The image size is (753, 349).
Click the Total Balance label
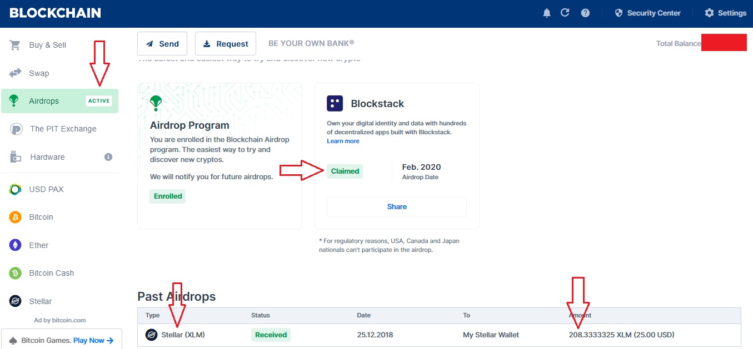point(679,43)
